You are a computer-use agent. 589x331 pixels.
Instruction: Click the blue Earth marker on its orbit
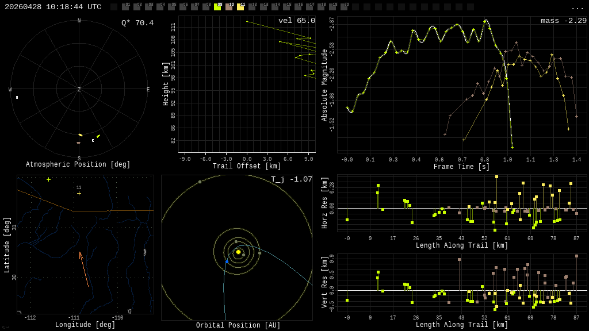227,261
